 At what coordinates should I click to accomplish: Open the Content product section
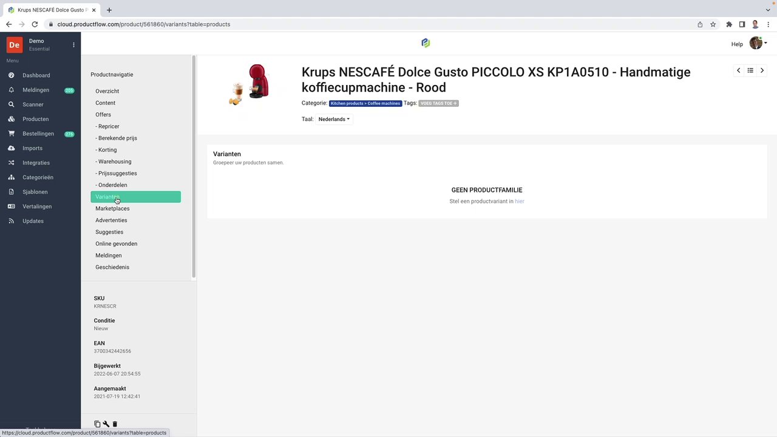105,103
